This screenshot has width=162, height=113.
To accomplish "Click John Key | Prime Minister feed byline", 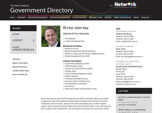I will tap(127, 105).
